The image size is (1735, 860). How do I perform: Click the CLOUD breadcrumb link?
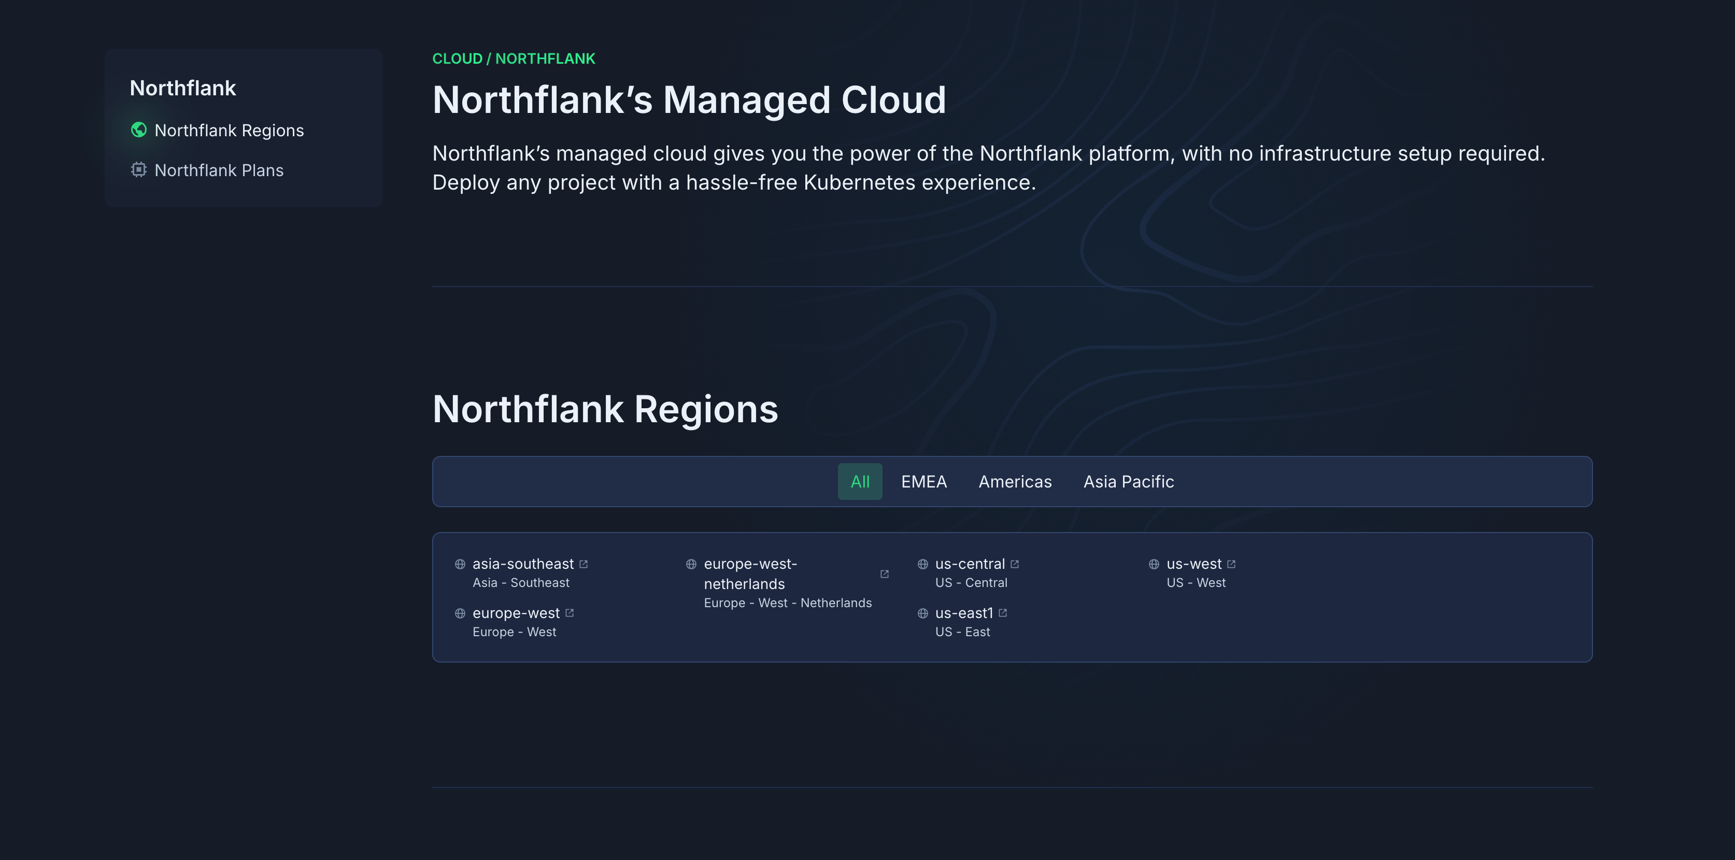(457, 59)
